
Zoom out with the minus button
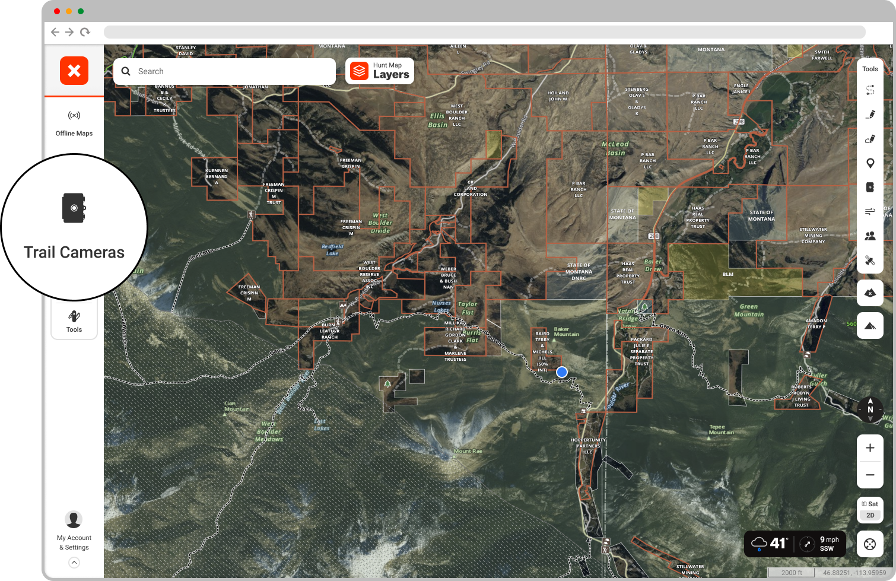(870, 475)
